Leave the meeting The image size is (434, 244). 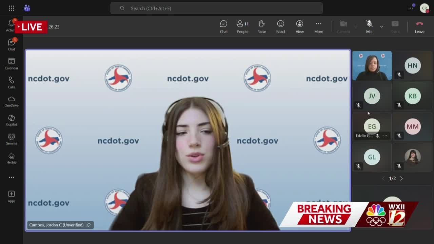tap(419, 27)
